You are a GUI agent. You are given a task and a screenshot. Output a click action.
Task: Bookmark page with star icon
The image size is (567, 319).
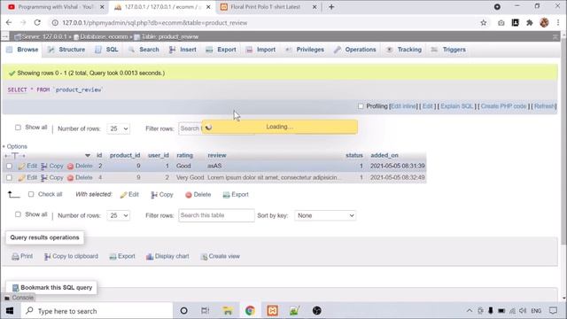coord(484,23)
